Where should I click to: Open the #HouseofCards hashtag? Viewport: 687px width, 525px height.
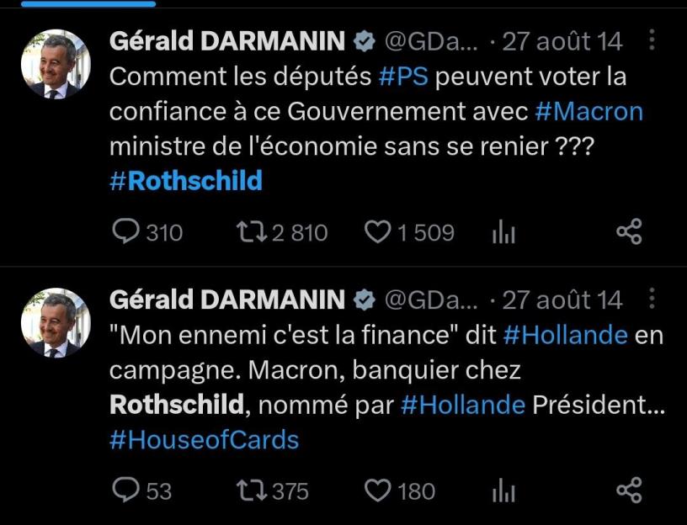205,439
